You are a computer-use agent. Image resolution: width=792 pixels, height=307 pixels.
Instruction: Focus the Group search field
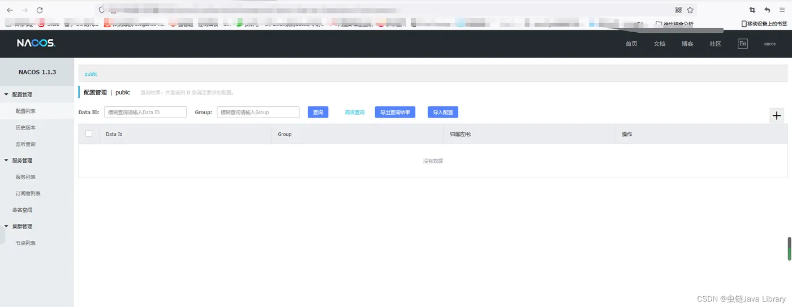pyautogui.click(x=258, y=112)
